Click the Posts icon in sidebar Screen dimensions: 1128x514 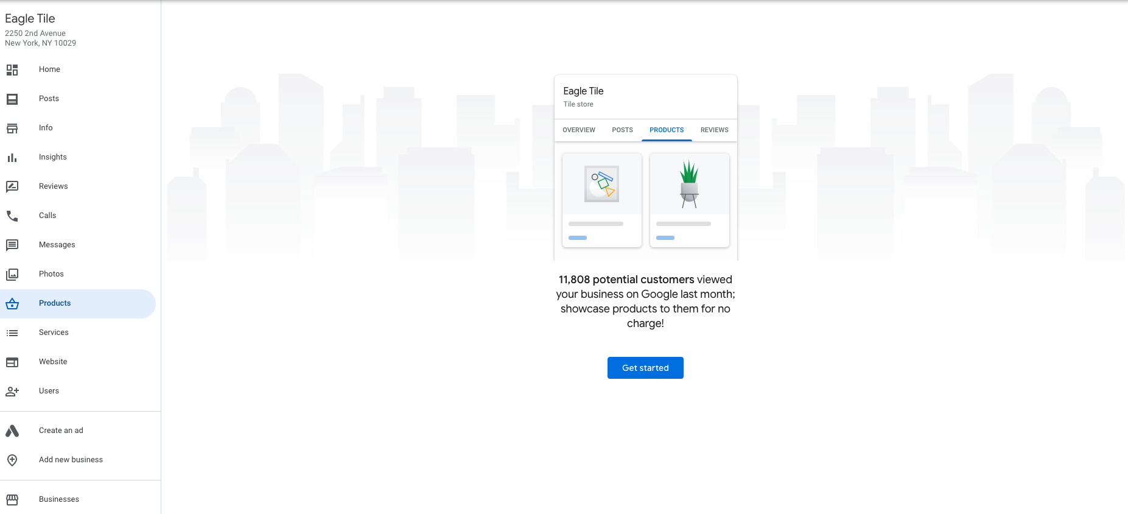(12, 99)
